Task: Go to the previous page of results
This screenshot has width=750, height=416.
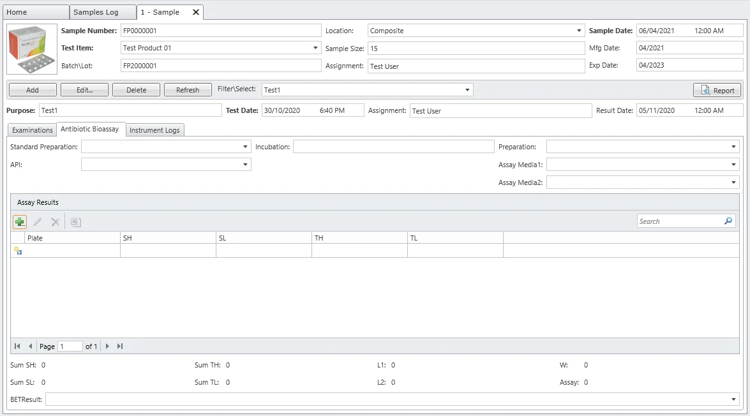Action: tap(30, 346)
